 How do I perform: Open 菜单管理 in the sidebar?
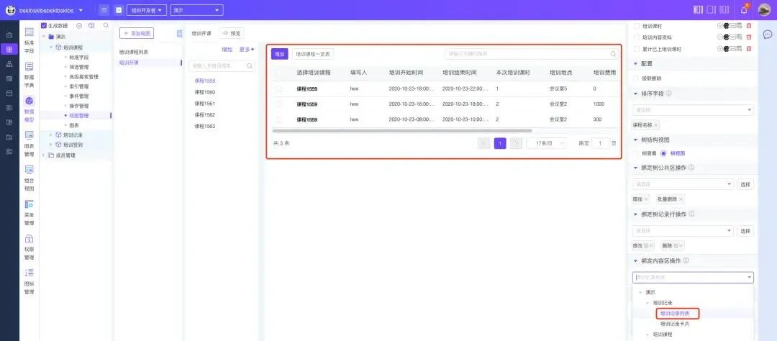coord(29,212)
